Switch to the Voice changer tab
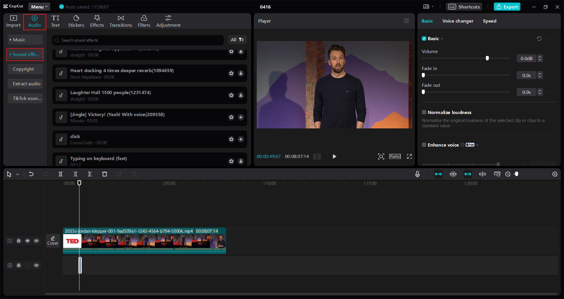Image resolution: width=564 pixels, height=299 pixels. pyautogui.click(x=458, y=21)
